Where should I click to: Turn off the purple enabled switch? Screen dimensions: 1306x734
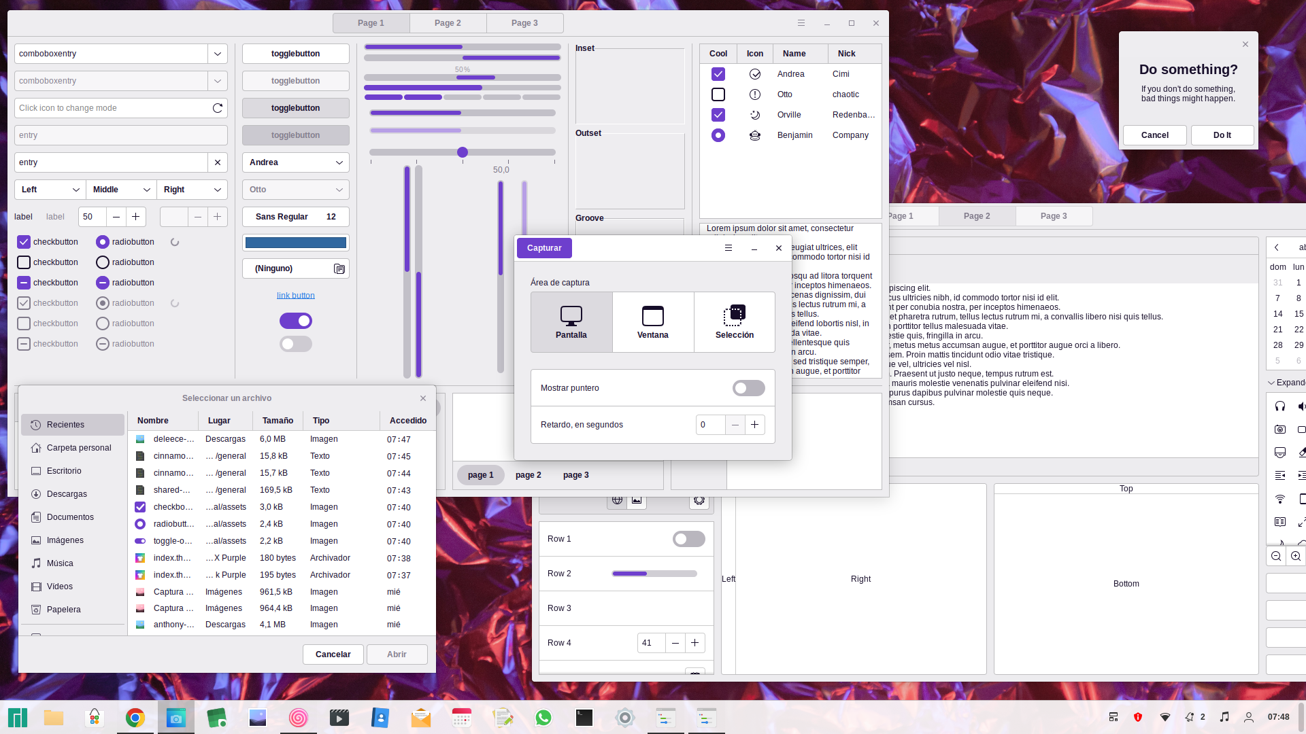point(296,321)
